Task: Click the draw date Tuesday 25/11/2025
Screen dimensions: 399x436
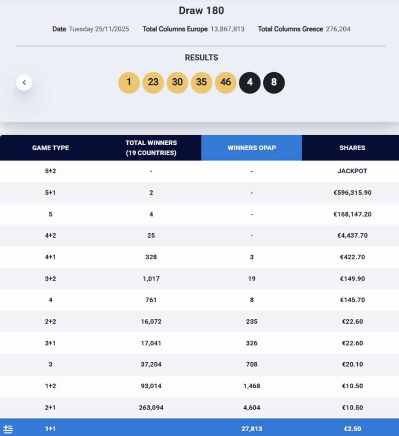Action: click(x=99, y=29)
